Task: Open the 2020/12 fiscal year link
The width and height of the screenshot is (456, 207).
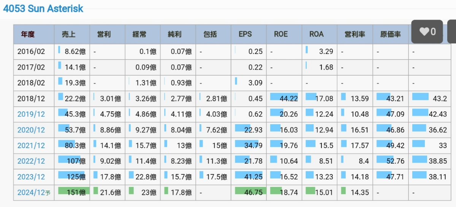Action: click(31, 130)
